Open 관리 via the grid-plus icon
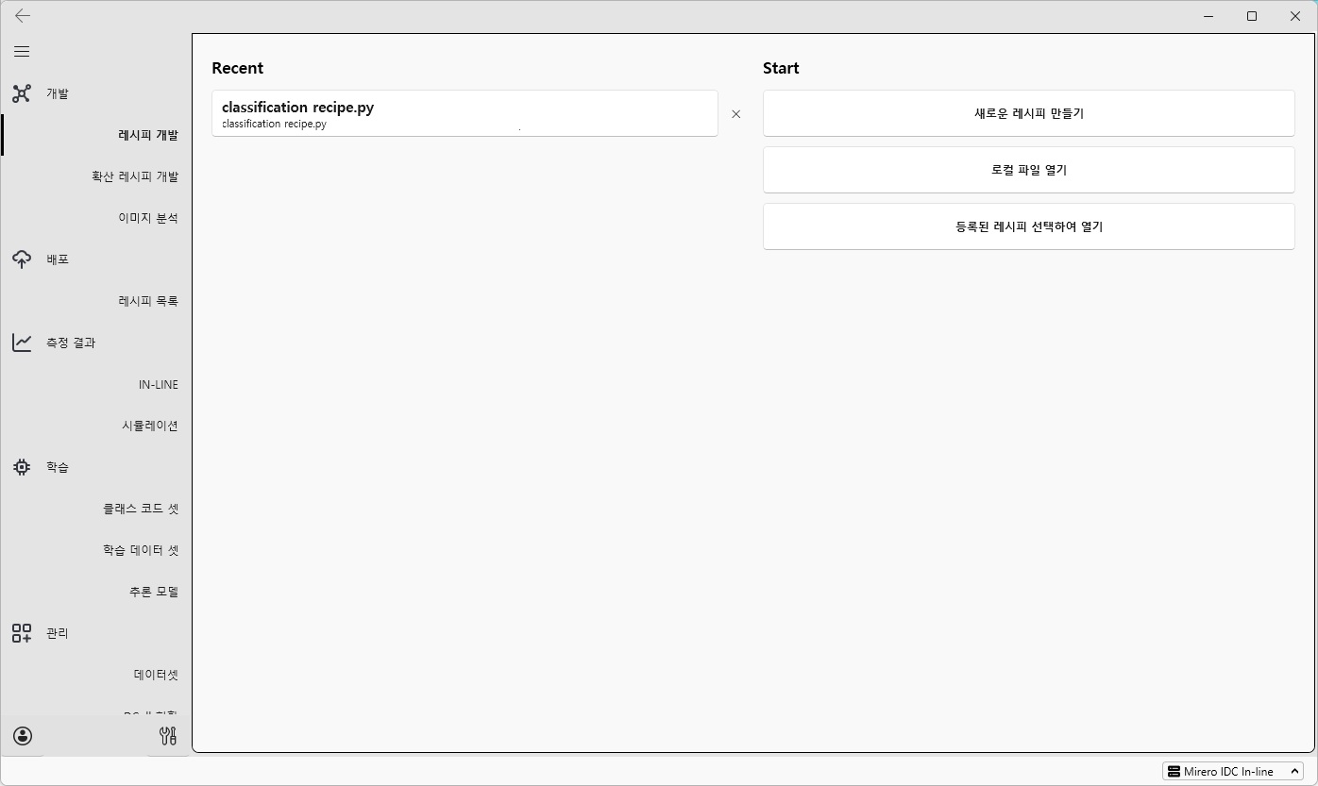Image resolution: width=1318 pixels, height=786 pixels. [22, 633]
